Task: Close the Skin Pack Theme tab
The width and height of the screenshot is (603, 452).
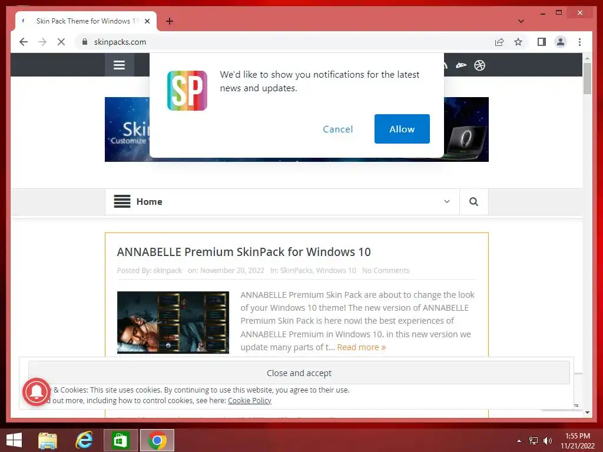Action: pyautogui.click(x=147, y=21)
